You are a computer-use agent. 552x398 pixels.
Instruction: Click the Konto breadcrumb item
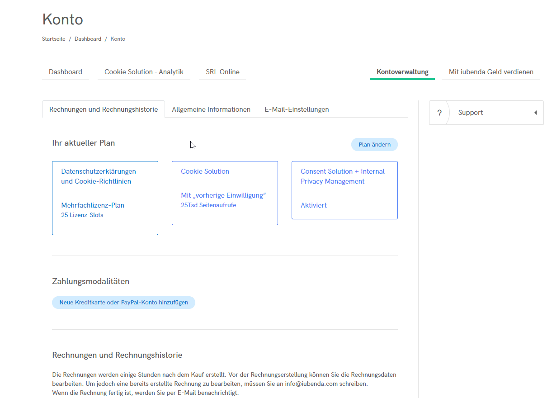point(118,39)
